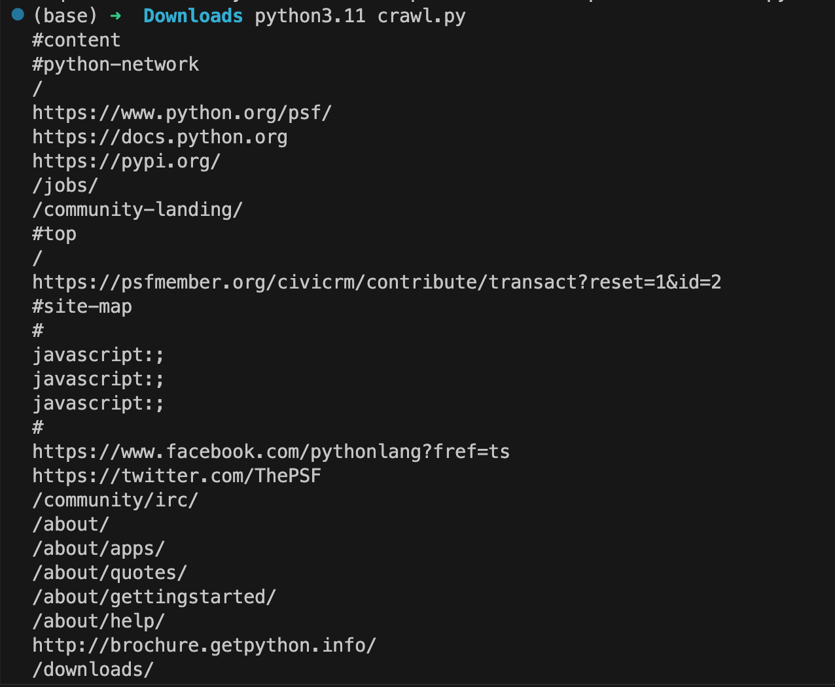Open the psfmember.org contribute URL

tap(376, 282)
